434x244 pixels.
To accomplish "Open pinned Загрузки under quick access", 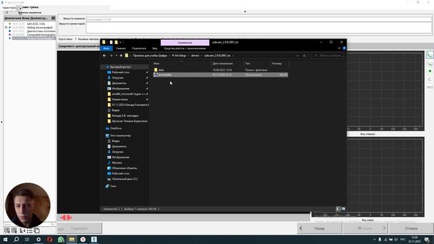I will tap(117, 78).
